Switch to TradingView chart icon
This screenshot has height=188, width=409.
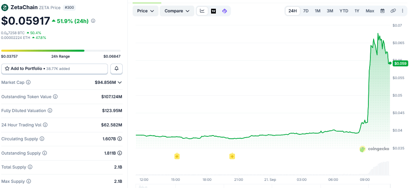click(213, 11)
